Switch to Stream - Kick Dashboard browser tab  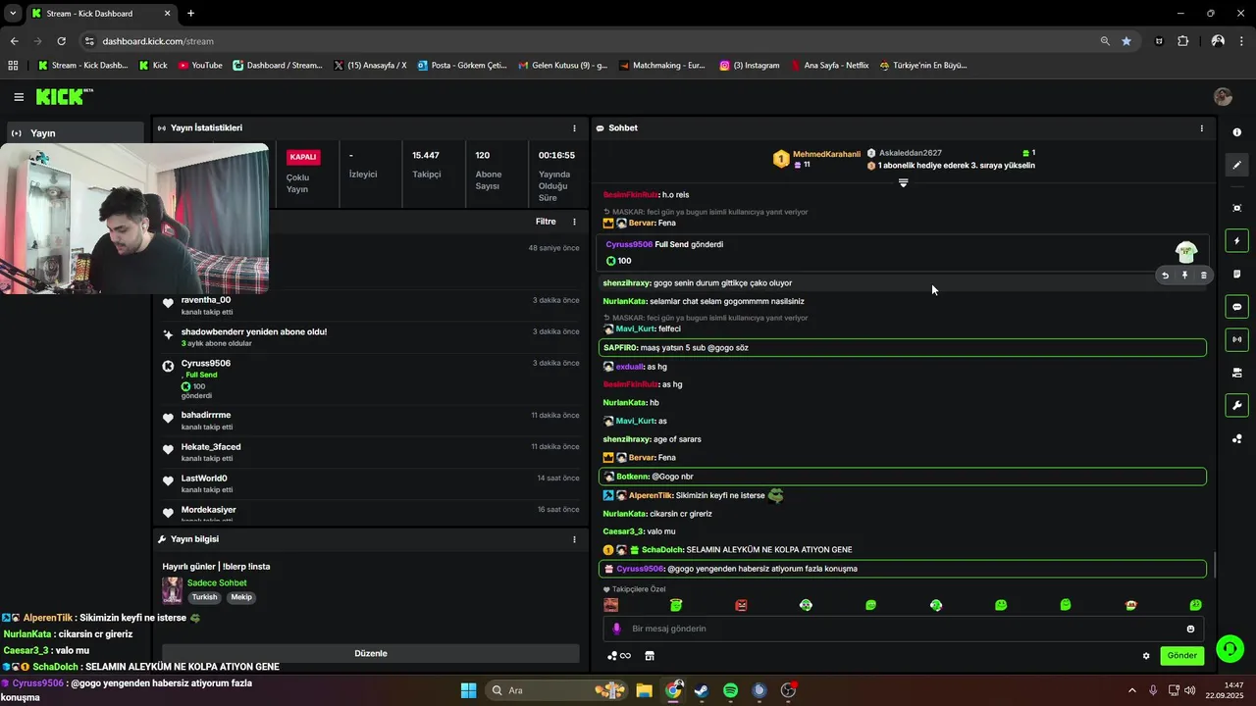(x=100, y=14)
